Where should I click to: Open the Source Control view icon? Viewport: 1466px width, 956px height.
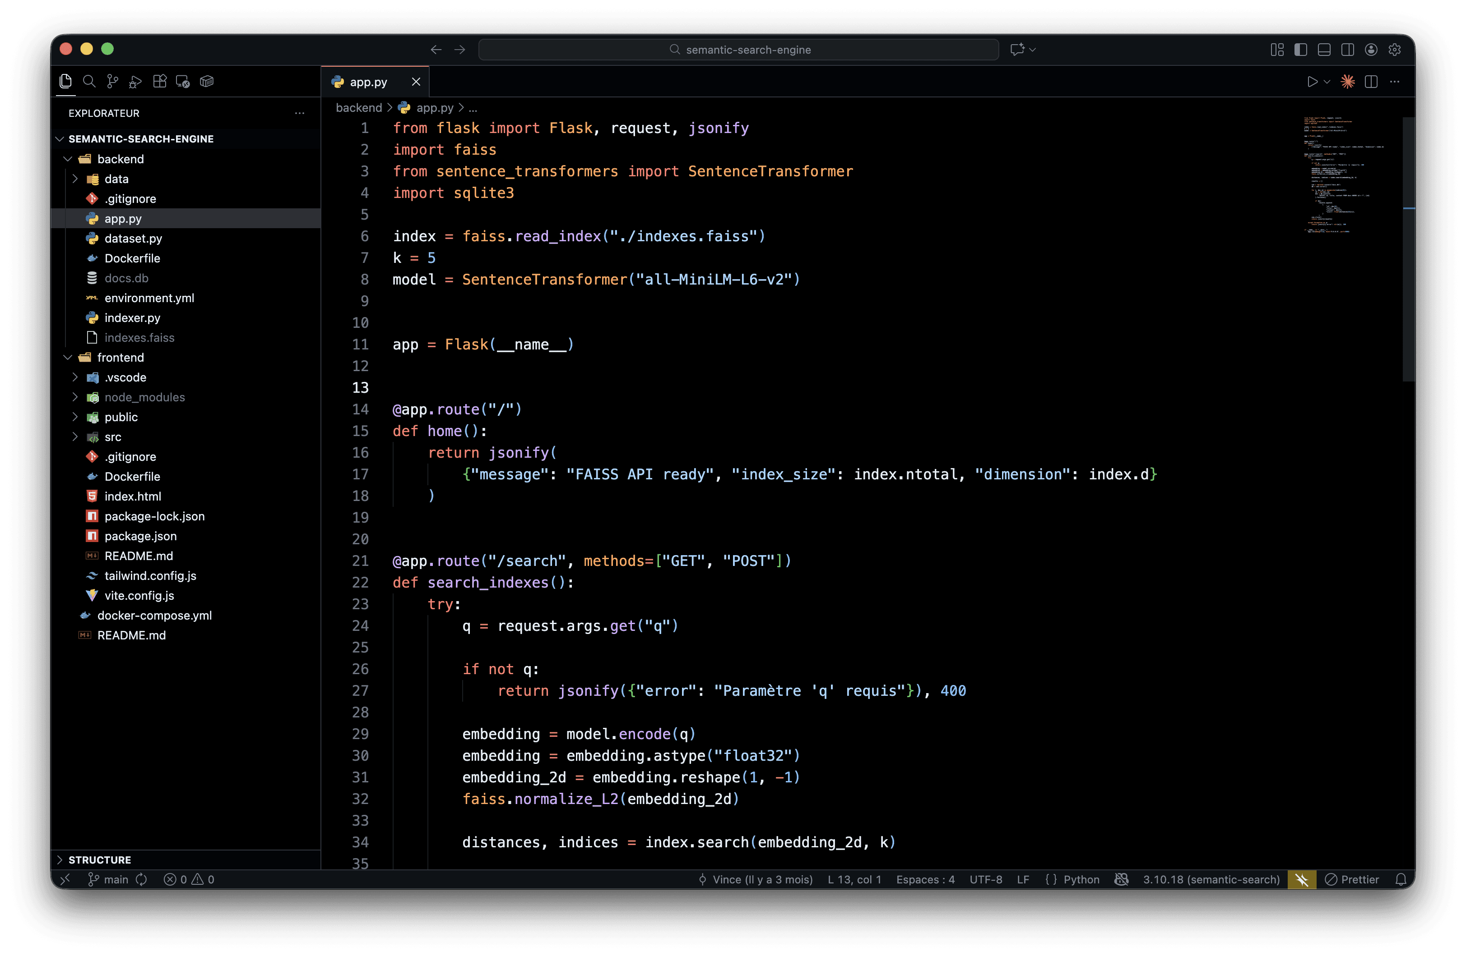pyautogui.click(x=112, y=81)
